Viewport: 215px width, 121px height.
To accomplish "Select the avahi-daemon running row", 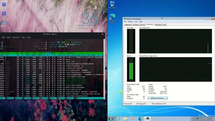I will [x=52, y=94].
